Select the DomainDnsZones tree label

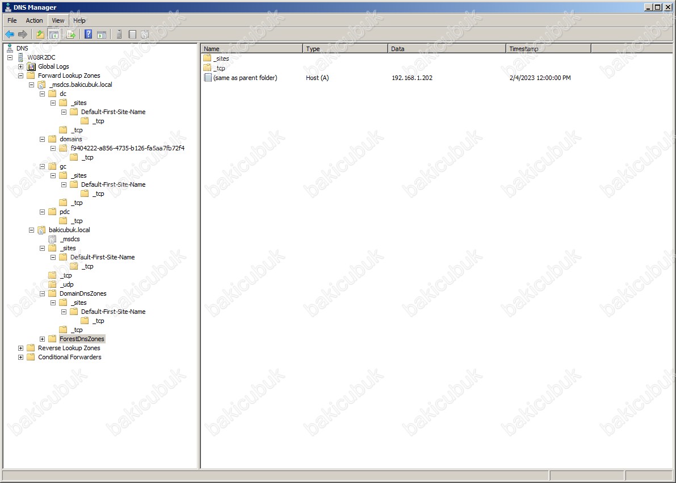click(83, 293)
